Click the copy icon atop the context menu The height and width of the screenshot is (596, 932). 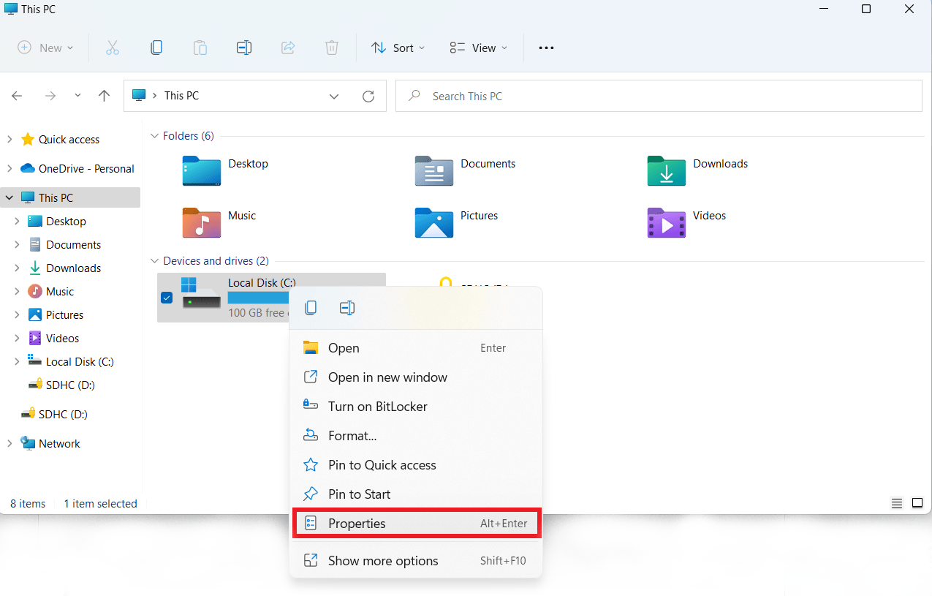[311, 308]
